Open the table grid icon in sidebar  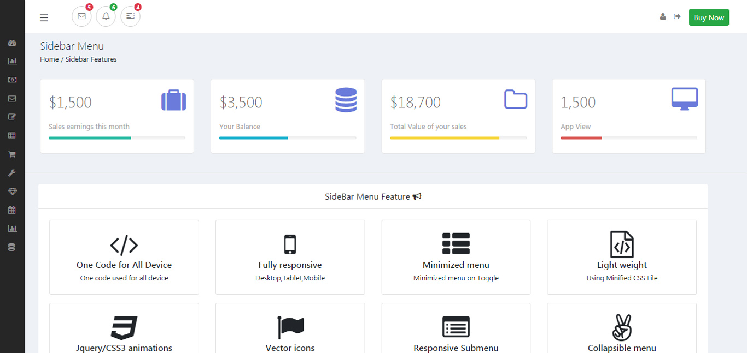[x=12, y=135]
